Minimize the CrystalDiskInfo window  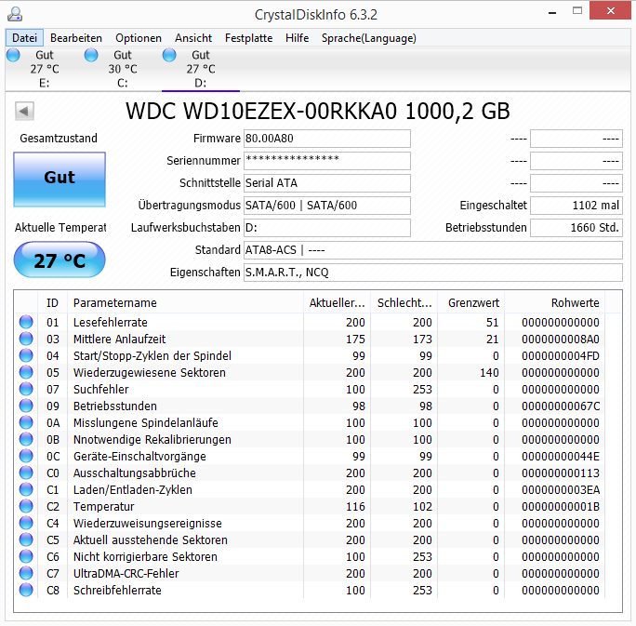pos(551,12)
